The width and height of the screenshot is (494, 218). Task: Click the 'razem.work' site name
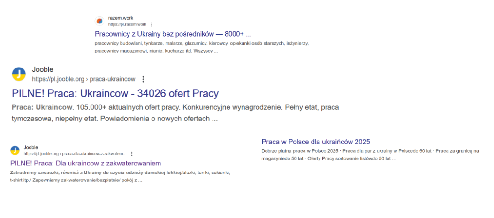pos(121,18)
